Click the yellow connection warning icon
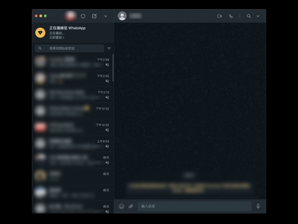The height and width of the screenshot is (224, 298). pyautogui.click(x=41, y=33)
